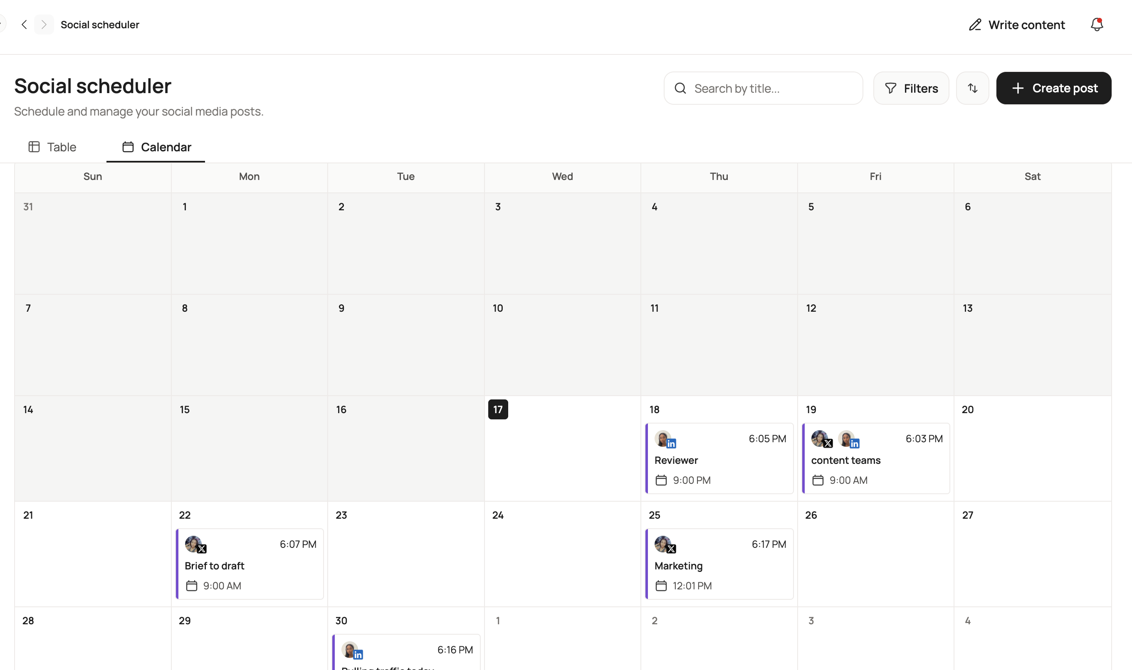Open notifications bell icon

pyautogui.click(x=1096, y=25)
